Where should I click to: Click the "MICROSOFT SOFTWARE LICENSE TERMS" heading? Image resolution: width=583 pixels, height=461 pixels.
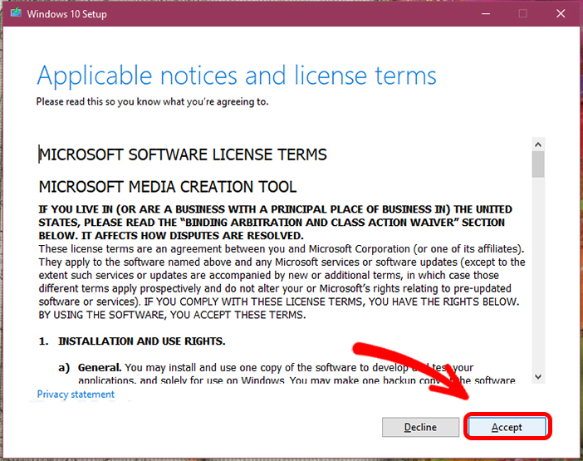(x=183, y=154)
